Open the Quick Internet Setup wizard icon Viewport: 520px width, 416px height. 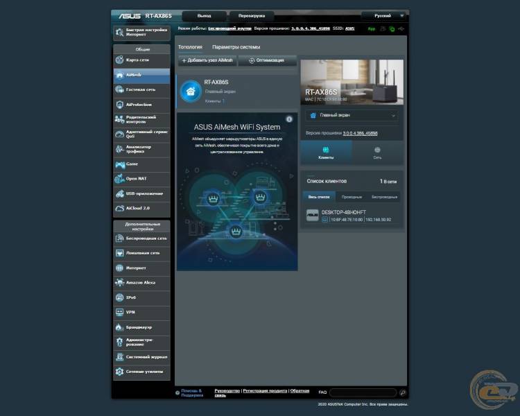[119, 33]
